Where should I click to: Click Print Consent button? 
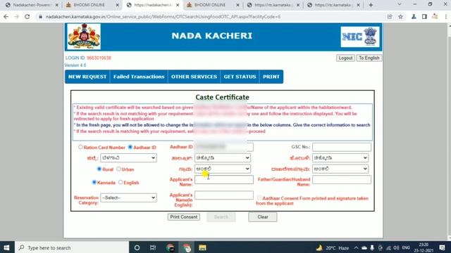pyautogui.click(x=184, y=217)
